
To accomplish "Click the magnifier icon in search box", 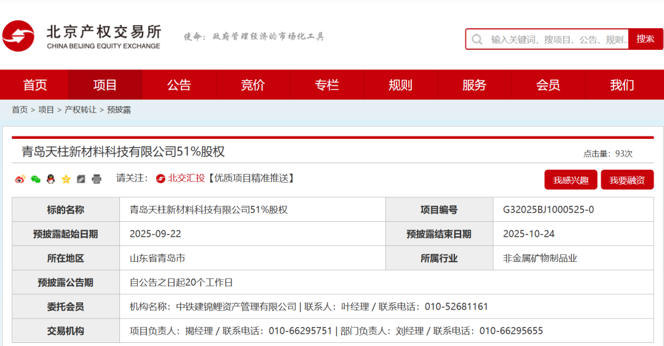I will point(477,39).
